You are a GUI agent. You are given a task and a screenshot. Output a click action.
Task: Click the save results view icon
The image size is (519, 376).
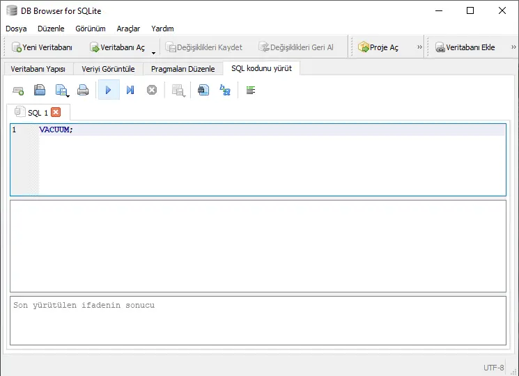click(x=178, y=90)
